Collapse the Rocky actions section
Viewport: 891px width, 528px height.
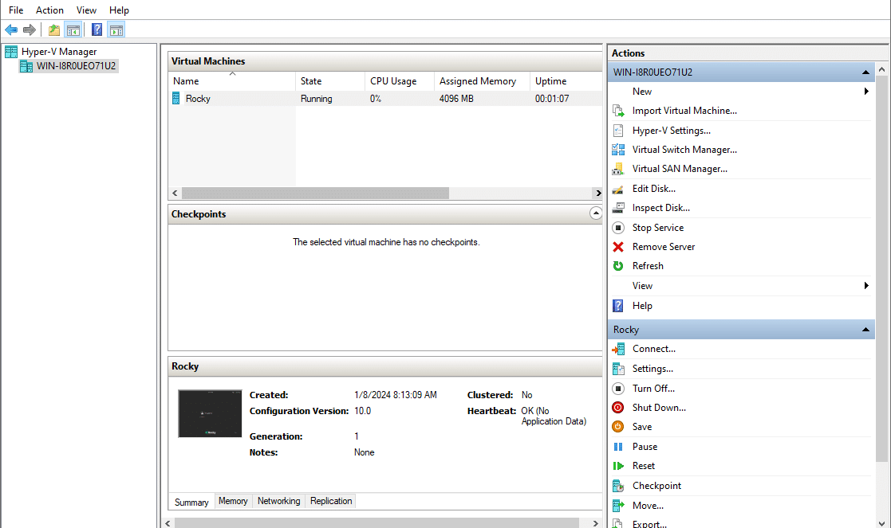coord(865,330)
